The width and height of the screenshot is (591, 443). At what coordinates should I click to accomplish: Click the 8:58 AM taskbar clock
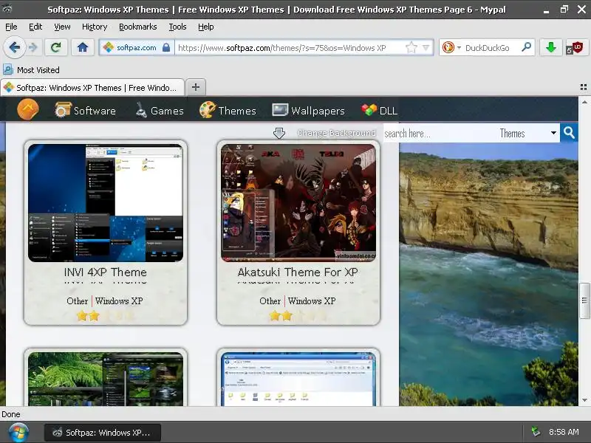(564, 432)
